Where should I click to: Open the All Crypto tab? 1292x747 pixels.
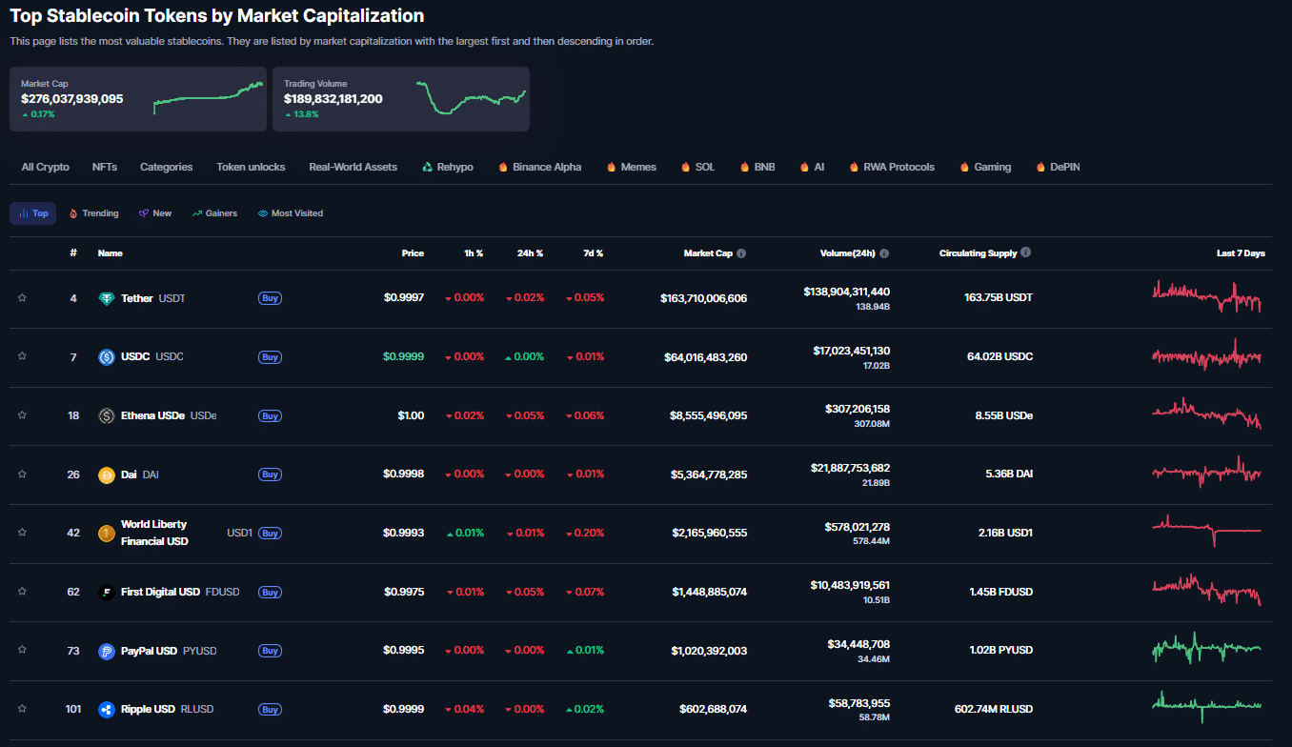click(46, 167)
